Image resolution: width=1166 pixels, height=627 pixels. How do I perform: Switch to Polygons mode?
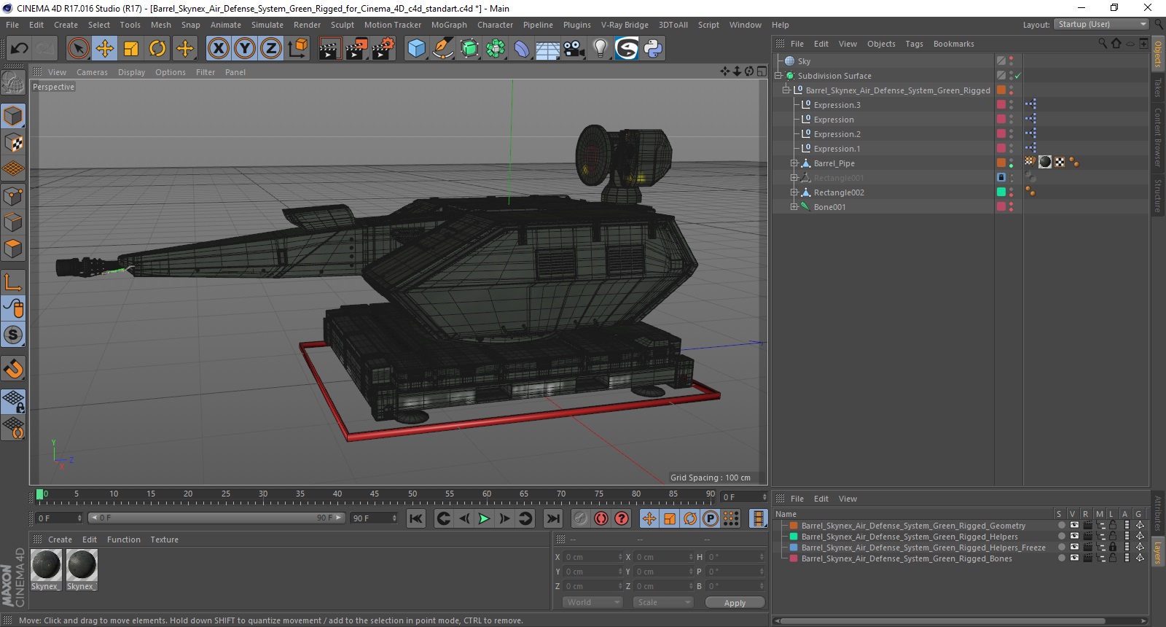[x=13, y=249]
